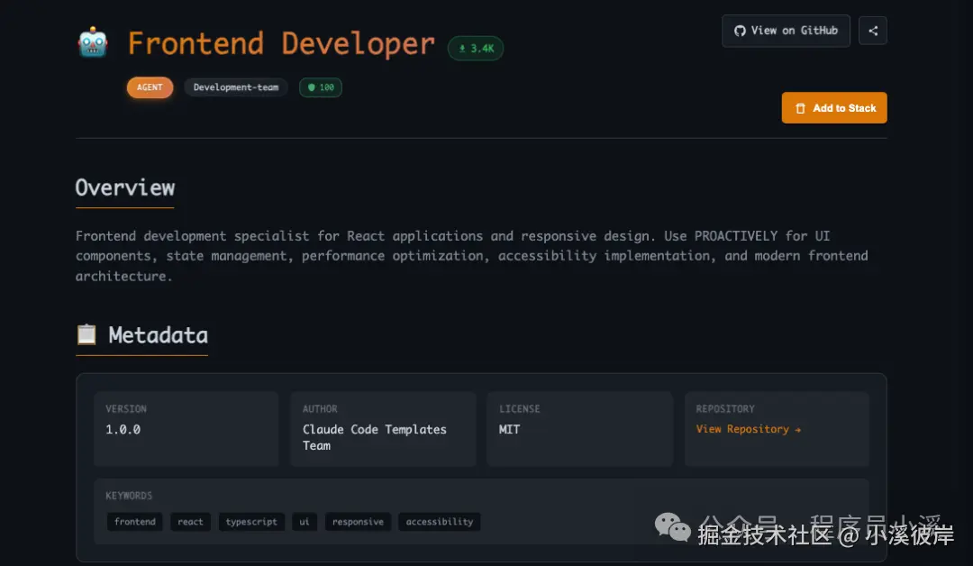Image resolution: width=973 pixels, height=566 pixels.
Task: Click the Version 1.0.0 metadata card
Action: [x=186, y=428]
